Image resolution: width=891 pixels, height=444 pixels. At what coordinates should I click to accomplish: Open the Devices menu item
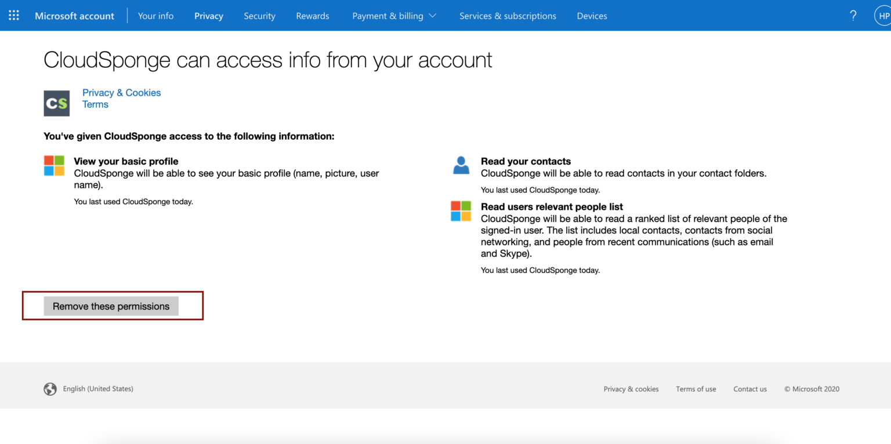click(x=592, y=16)
